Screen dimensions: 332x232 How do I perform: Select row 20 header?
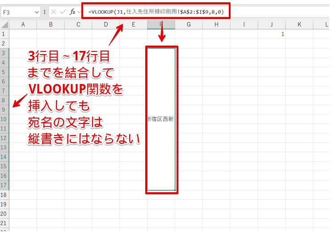(x=4, y=214)
